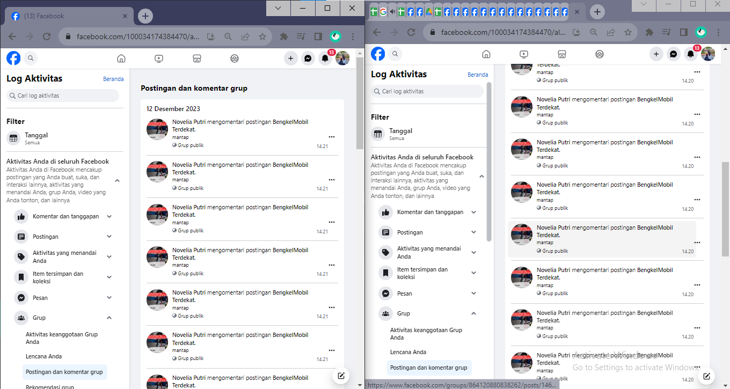Open Watch video icon in right window
Viewport: 730px width, 389px height.
524,54
